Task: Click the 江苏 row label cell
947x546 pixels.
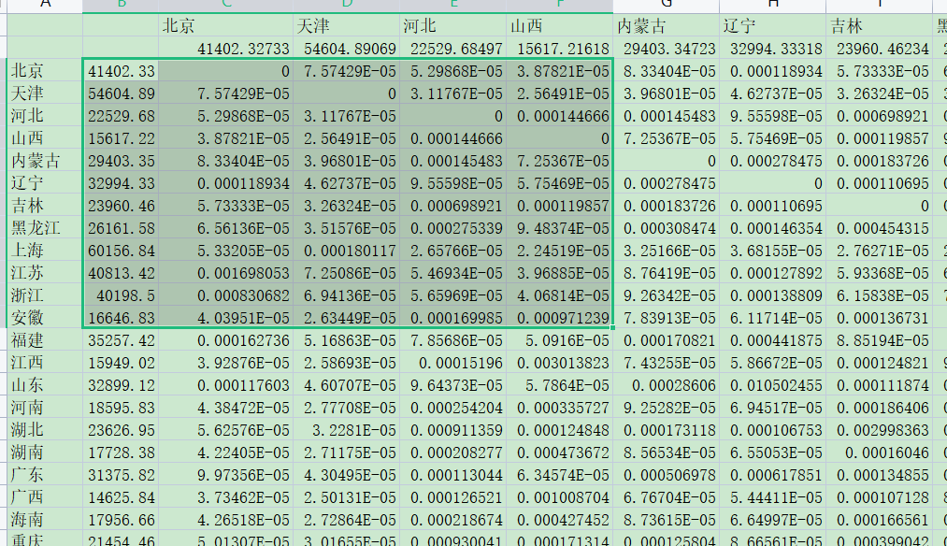Action: (x=45, y=273)
